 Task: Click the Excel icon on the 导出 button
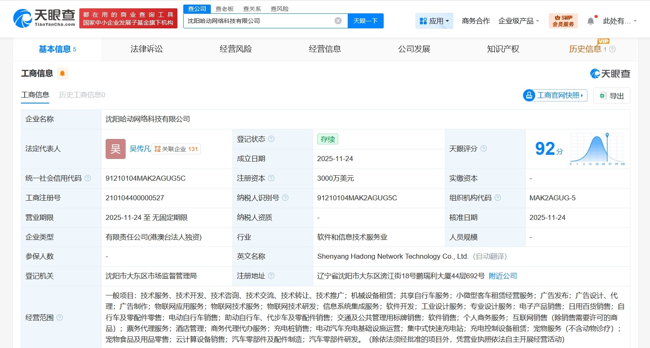(602, 96)
